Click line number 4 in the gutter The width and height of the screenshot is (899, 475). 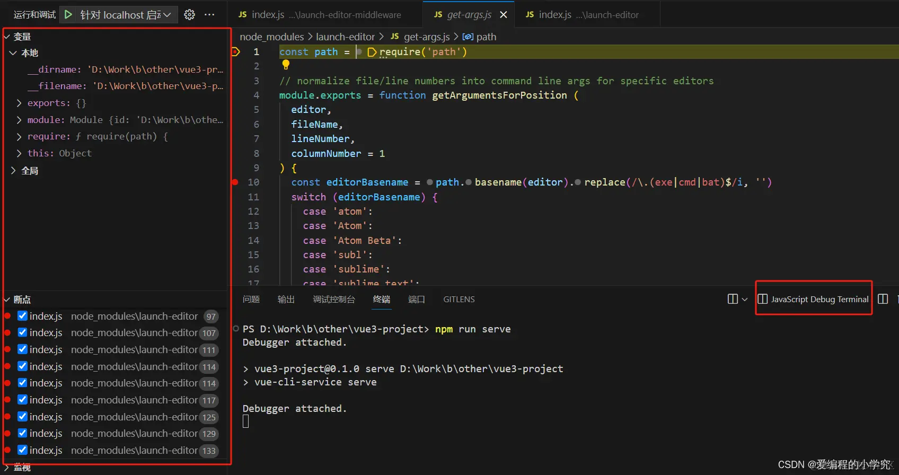click(256, 95)
